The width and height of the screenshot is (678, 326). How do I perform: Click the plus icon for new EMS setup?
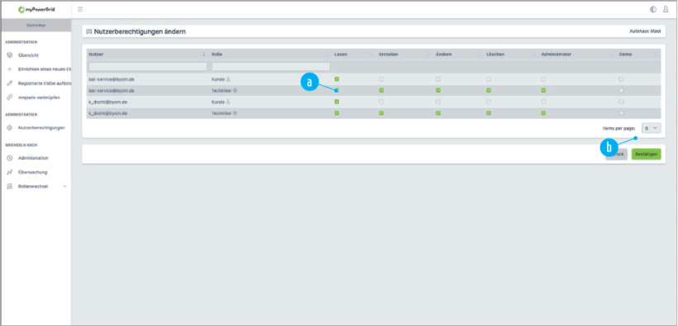pyautogui.click(x=10, y=70)
